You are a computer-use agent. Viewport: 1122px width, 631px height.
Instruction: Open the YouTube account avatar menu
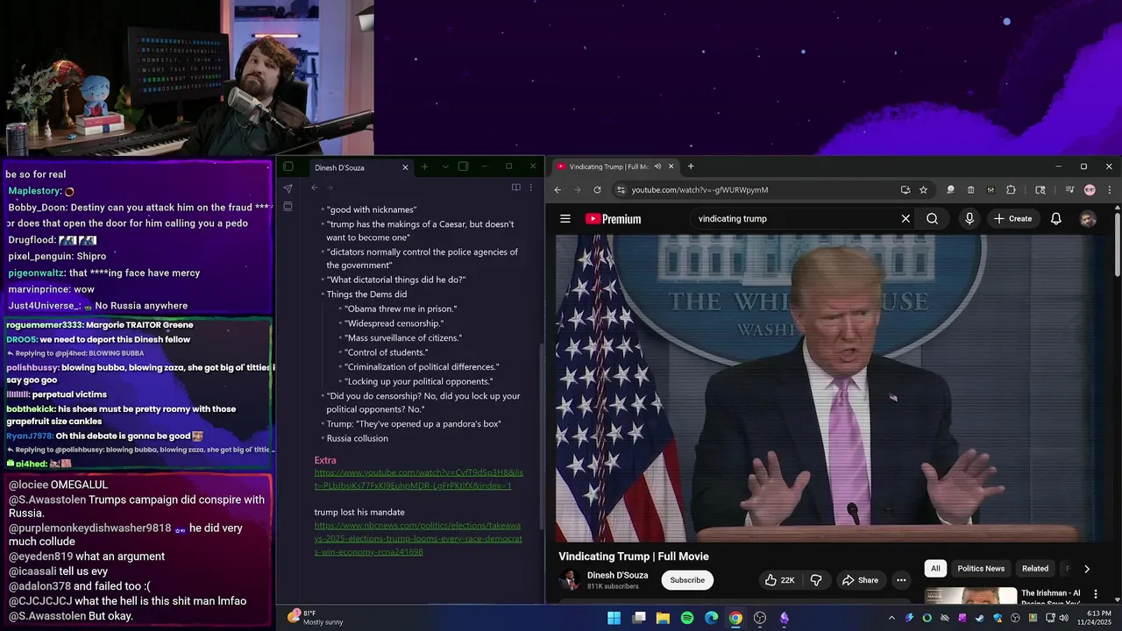click(x=1088, y=219)
